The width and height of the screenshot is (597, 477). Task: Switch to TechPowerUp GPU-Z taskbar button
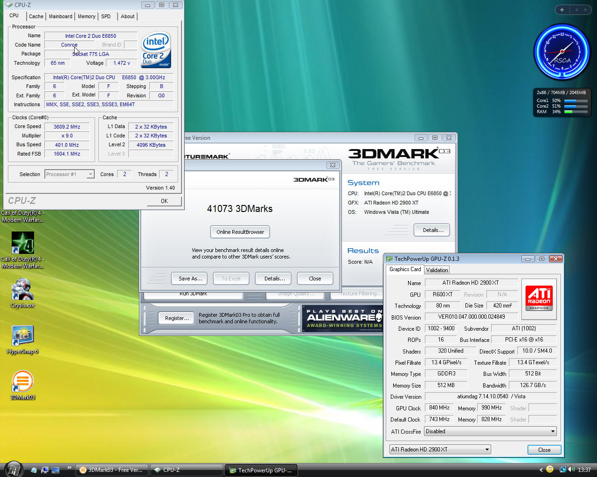point(261,470)
